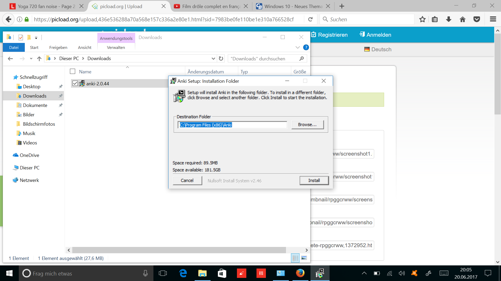The width and height of the screenshot is (501, 281).
Task: Open the Freigeben ribbon tab
Action: (x=58, y=47)
